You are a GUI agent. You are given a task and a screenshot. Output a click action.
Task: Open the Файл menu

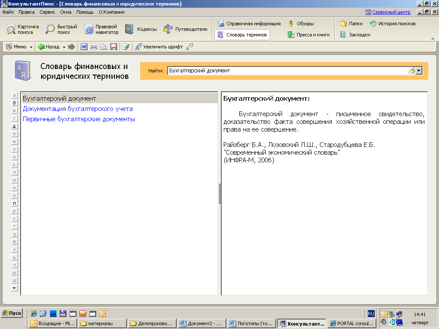[x=8, y=12]
